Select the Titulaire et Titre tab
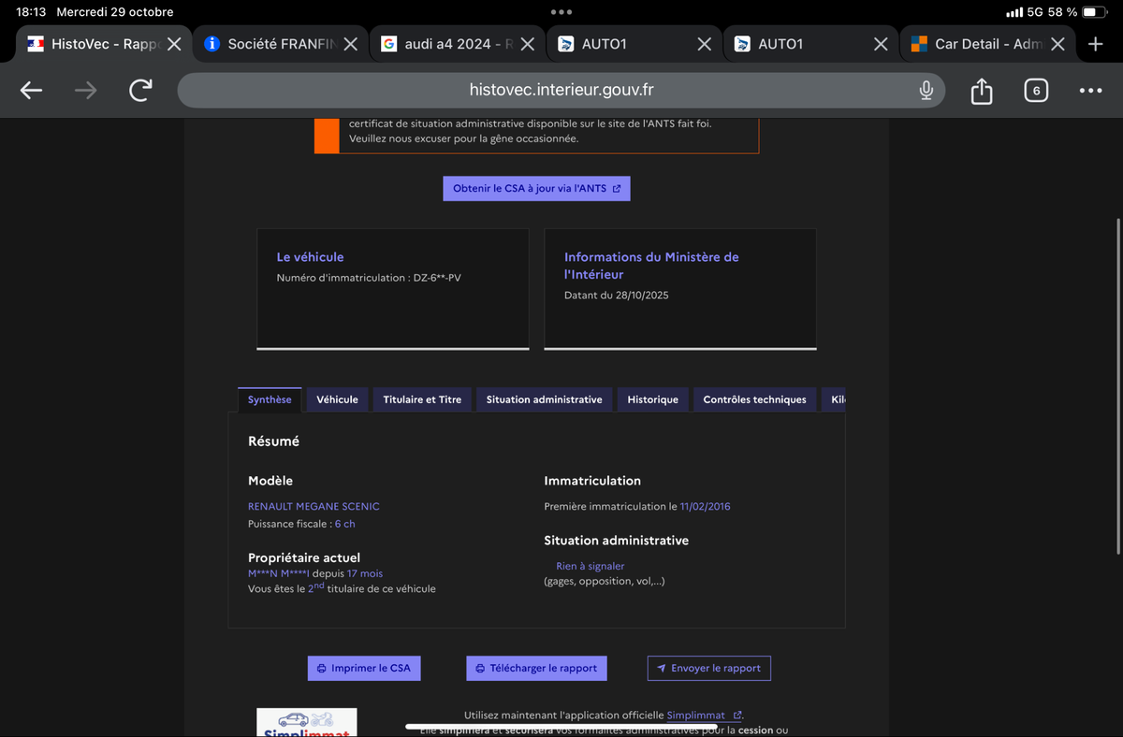1123x737 pixels. (422, 399)
